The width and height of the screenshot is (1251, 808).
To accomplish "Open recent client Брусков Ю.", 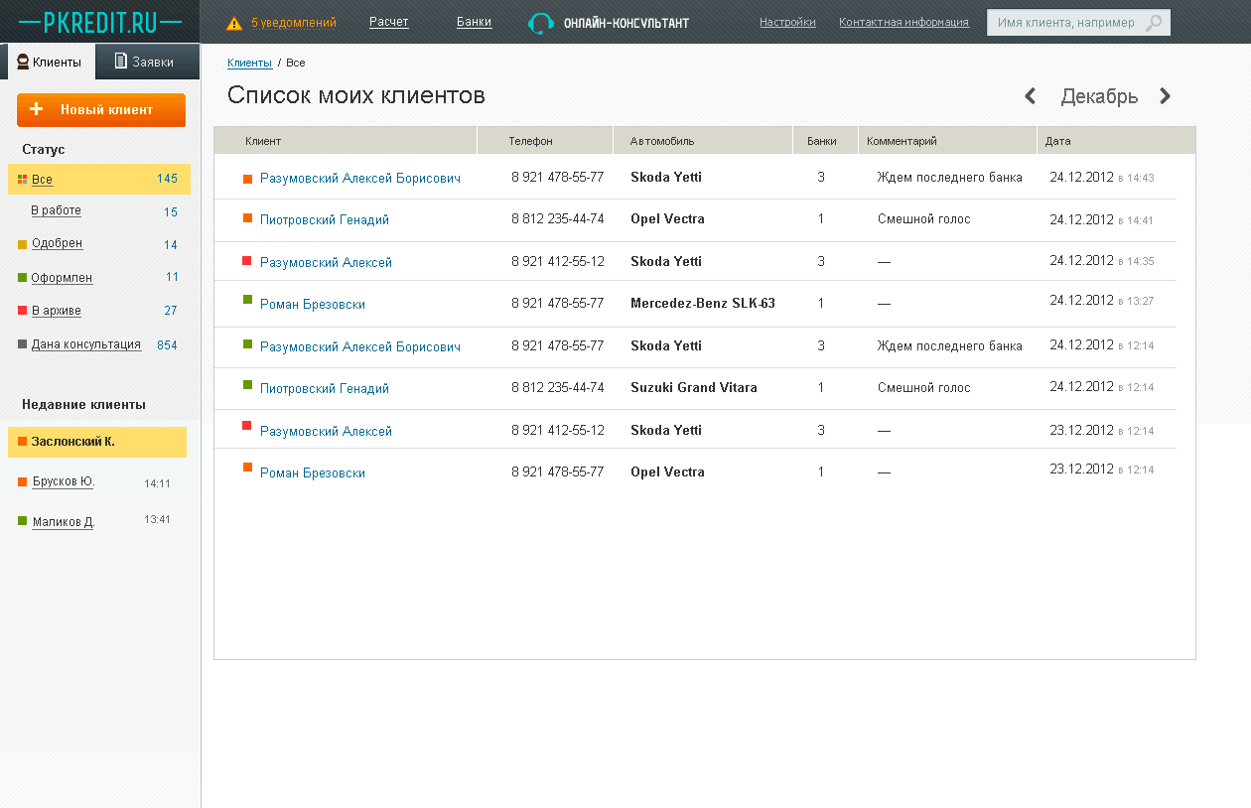I will click(63, 482).
